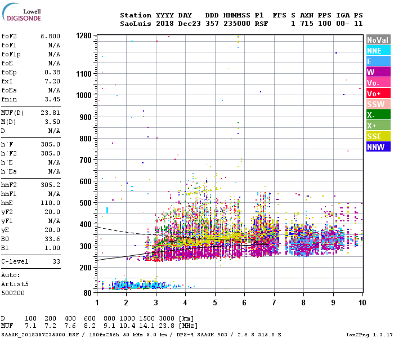Click the fmin value 3.45
This screenshot has width=394, height=338.
(x=52, y=99)
